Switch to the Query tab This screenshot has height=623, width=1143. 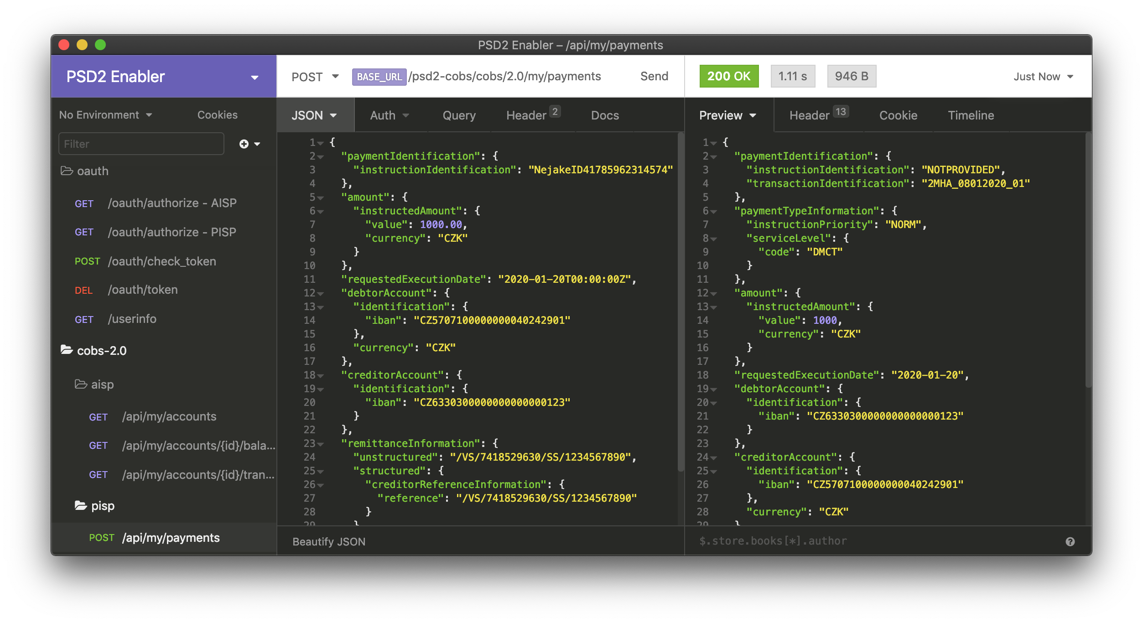459,115
